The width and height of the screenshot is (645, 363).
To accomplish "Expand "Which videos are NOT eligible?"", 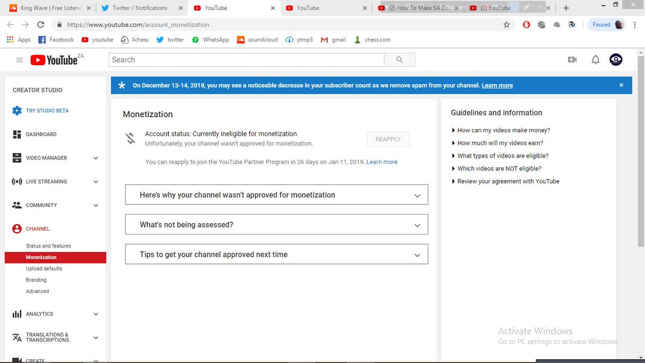I will coord(497,168).
